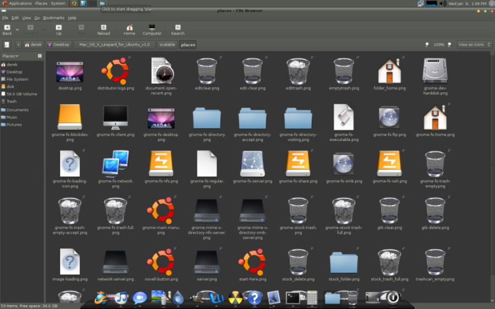Select gnome-fs-nfs.png orange share drive
495x309 pixels.
point(161,164)
